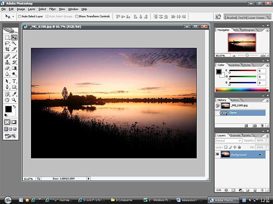
Task: Open the Window menu
Action: click(73, 9)
